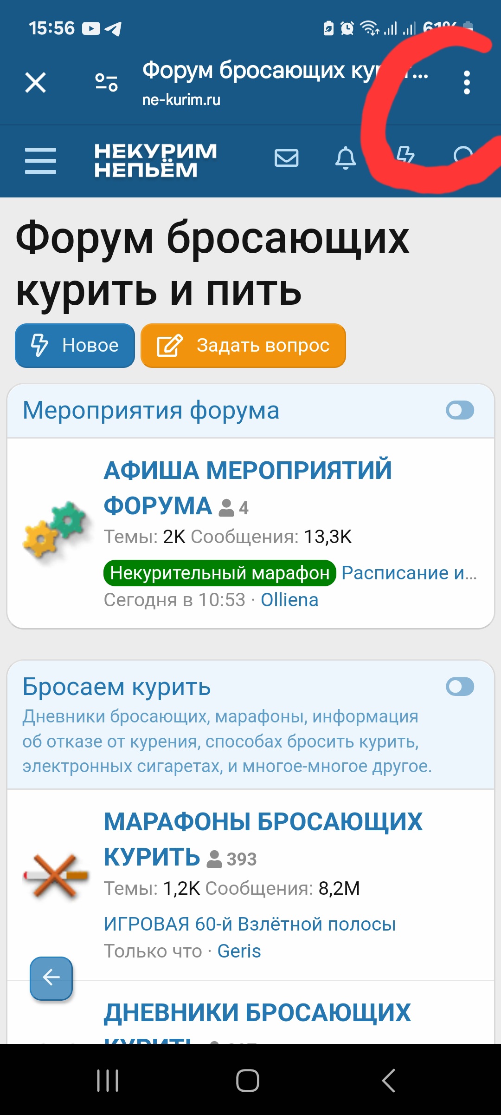Screen dimensions: 501x1115
Task: Open the hamburger navigation menu
Action: pos(40,161)
